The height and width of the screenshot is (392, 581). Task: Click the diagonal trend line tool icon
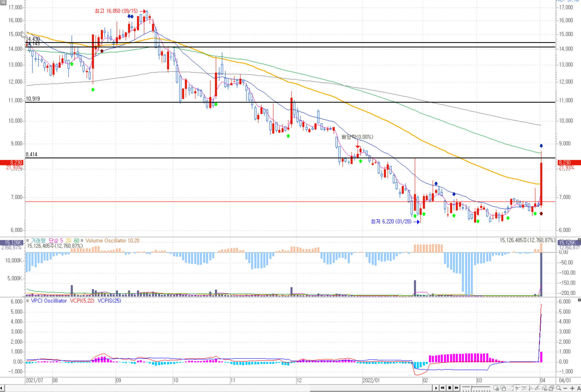(537, 388)
